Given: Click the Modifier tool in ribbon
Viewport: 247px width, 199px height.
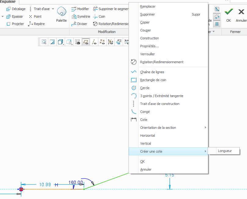Looking at the screenshot, I should tap(80, 9).
